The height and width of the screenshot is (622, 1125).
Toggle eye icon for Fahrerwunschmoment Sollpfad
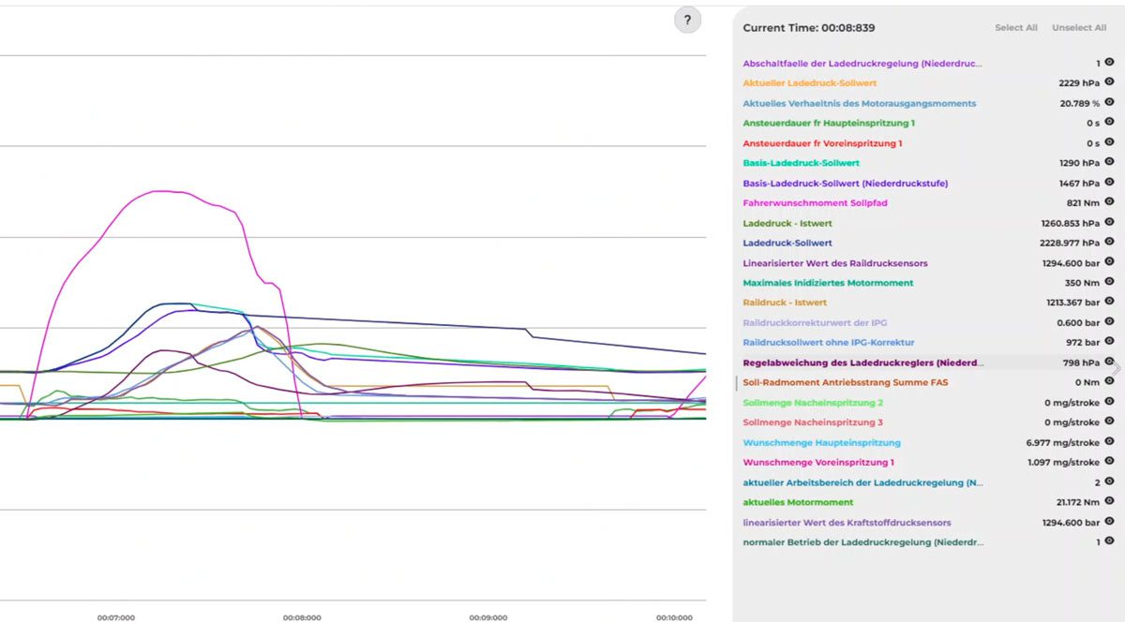(1109, 202)
